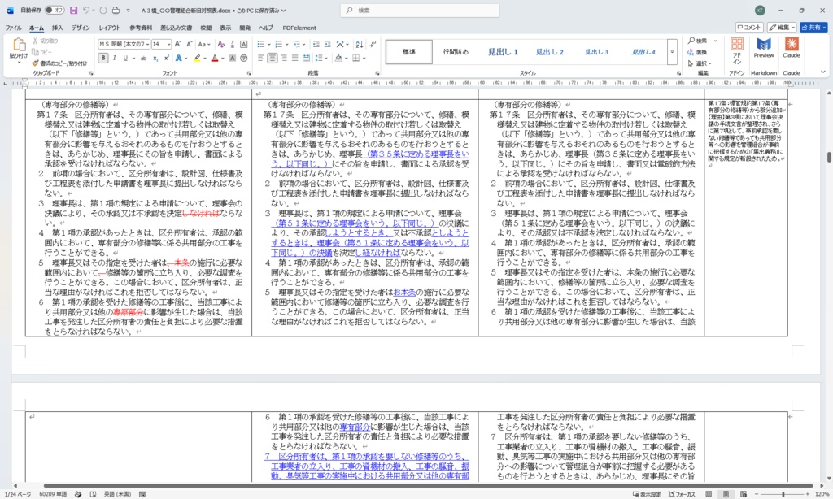Image resolution: width=833 pixels, height=499 pixels.
Task: Click the Focus (フォーカス) button in status bar
Action: pos(682,494)
